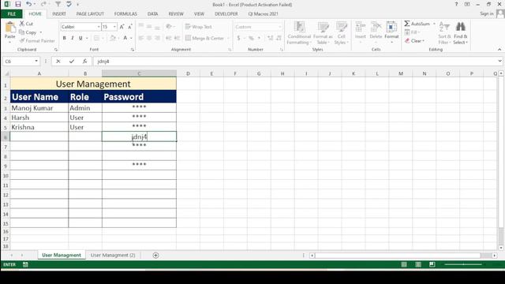Switch to the DATA tab
Screen dimensions: 505x284
coord(152,14)
